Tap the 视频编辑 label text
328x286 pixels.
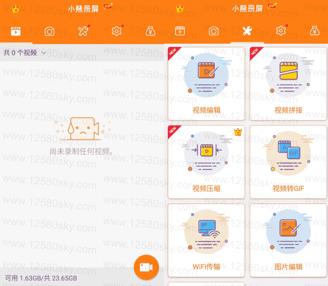pos(206,110)
